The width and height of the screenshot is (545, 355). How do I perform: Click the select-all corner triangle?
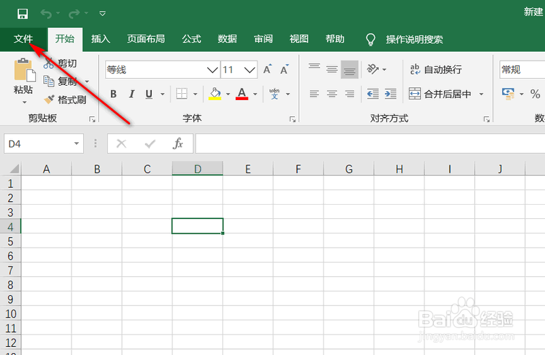tap(14, 169)
